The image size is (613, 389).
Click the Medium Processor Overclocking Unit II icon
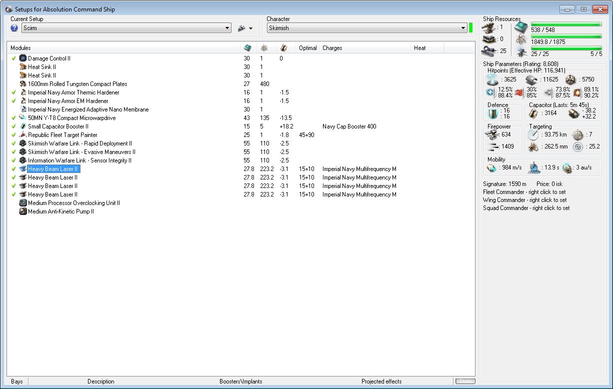pyautogui.click(x=22, y=203)
